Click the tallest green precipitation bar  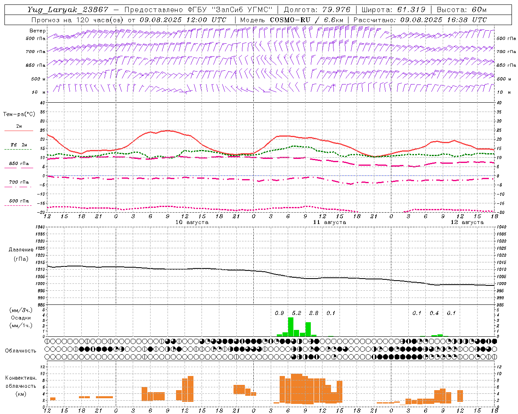click(x=291, y=327)
